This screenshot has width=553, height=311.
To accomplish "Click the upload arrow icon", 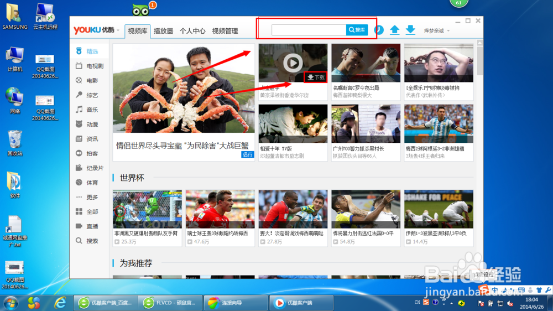I will click(395, 30).
